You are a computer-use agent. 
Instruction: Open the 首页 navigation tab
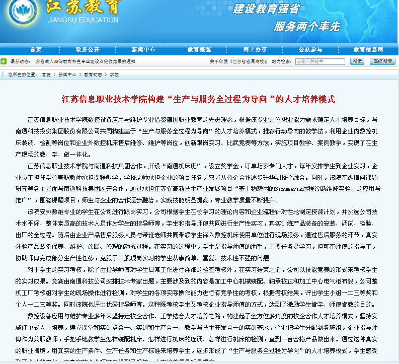(35, 49)
